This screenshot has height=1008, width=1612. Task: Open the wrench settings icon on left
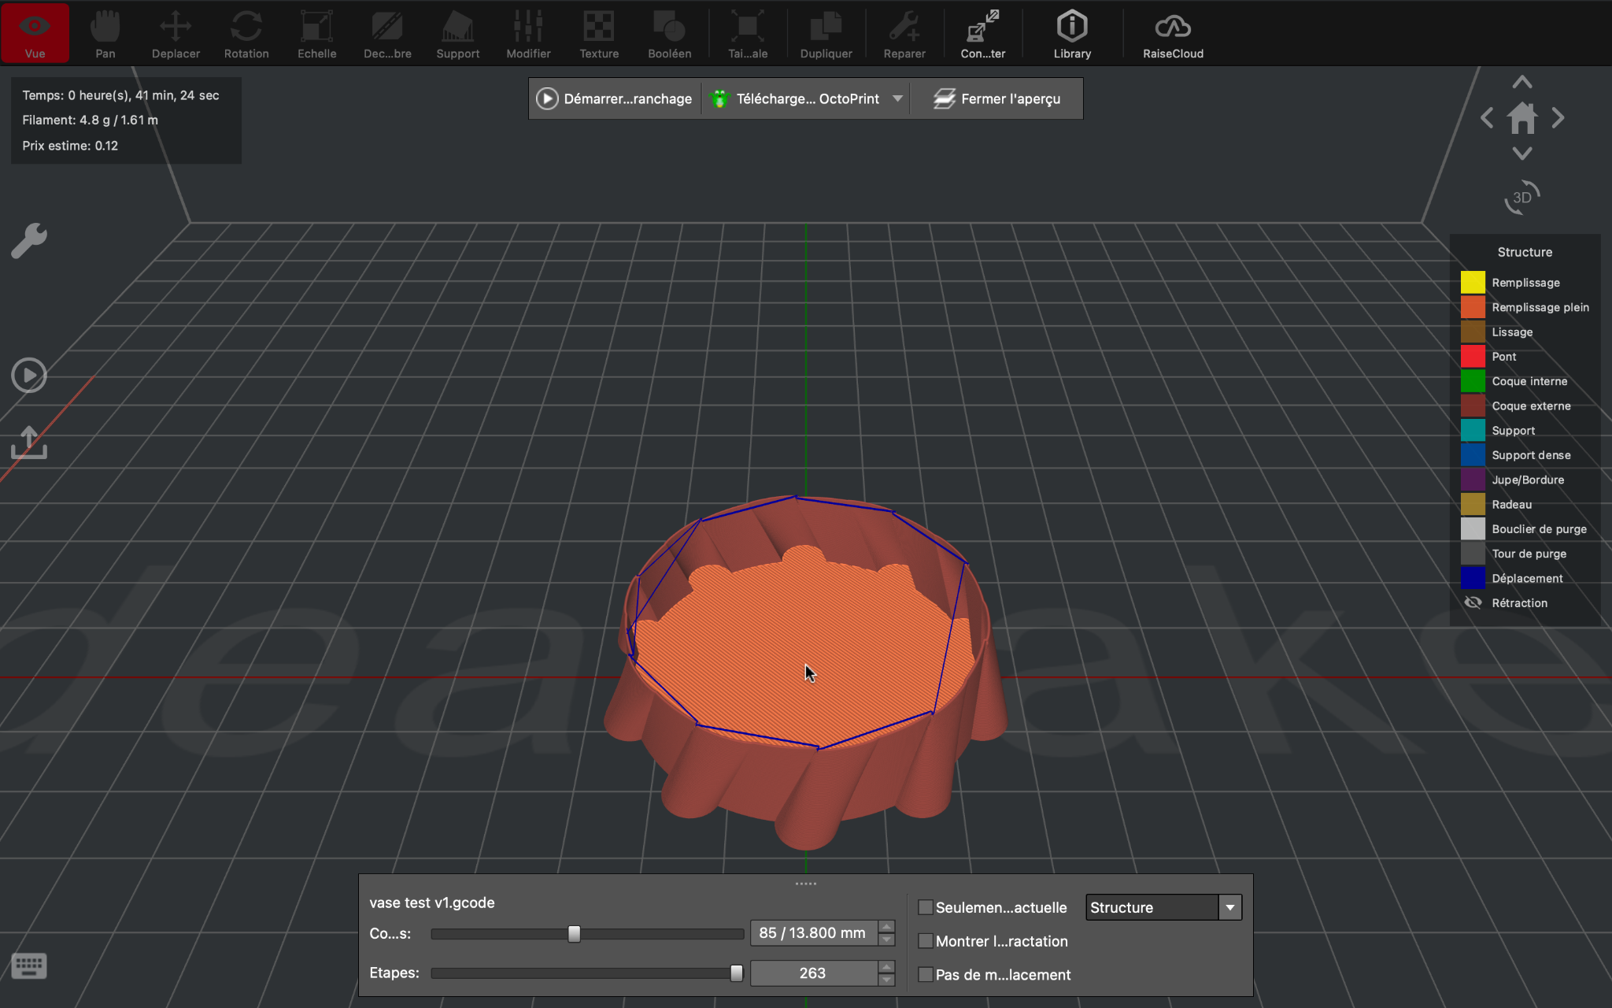(29, 240)
